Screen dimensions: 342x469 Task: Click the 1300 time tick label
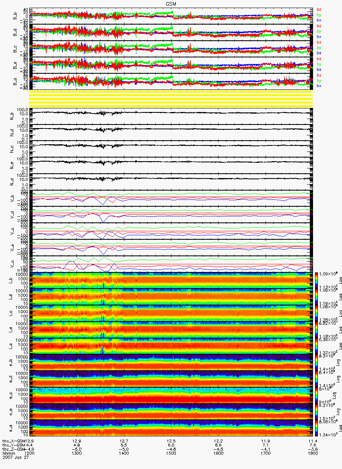(77, 453)
